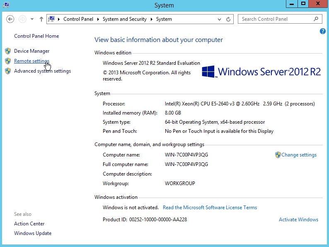Select Windows is not activated text
Image resolution: width=329 pixels, height=247 pixels.
[x=131, y=208]
